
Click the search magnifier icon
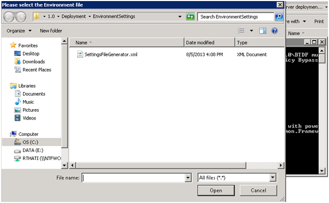279,16
